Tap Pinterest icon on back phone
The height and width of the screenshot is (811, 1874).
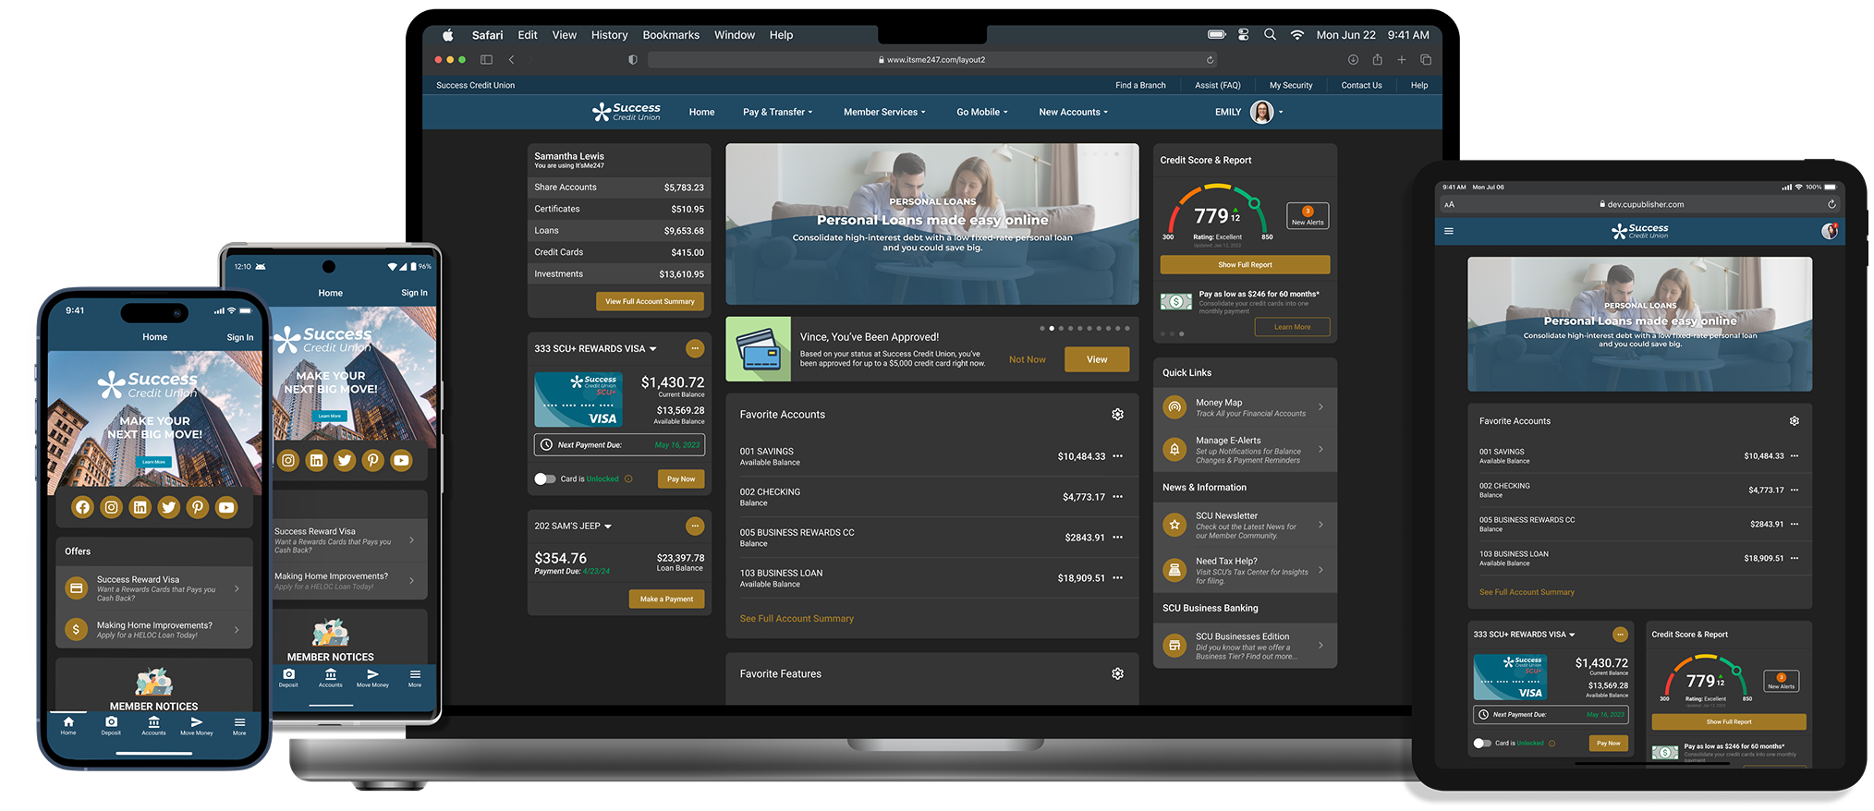click(x=373, y=460)
